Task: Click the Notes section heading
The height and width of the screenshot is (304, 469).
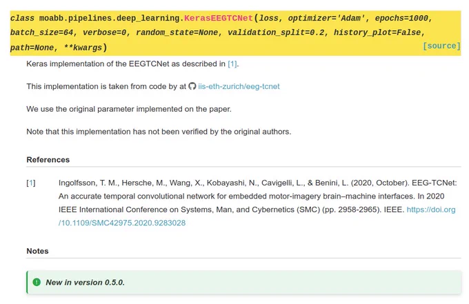Action: [x=37, y=251]
